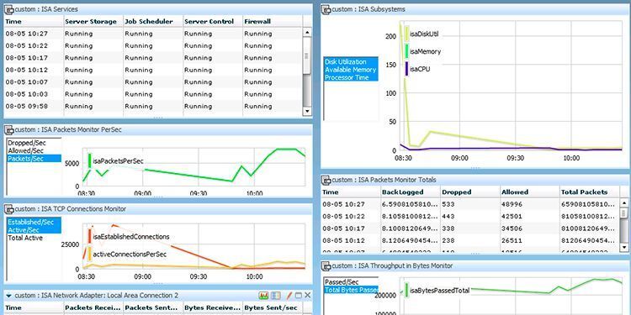The width and height of the screenshot is (631, 315).
Task: Click the ISA Packets Monitor Totals panel icon
Action: [326, 180]
